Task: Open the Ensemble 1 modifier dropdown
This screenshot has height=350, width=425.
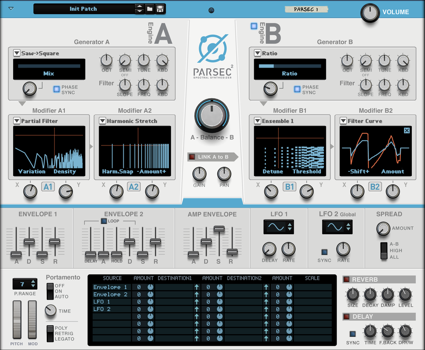Action: click(x=258, y=120)
